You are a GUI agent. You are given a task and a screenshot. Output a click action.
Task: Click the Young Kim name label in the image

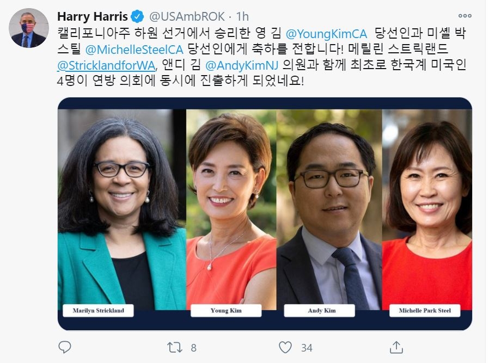pos(226,310)
